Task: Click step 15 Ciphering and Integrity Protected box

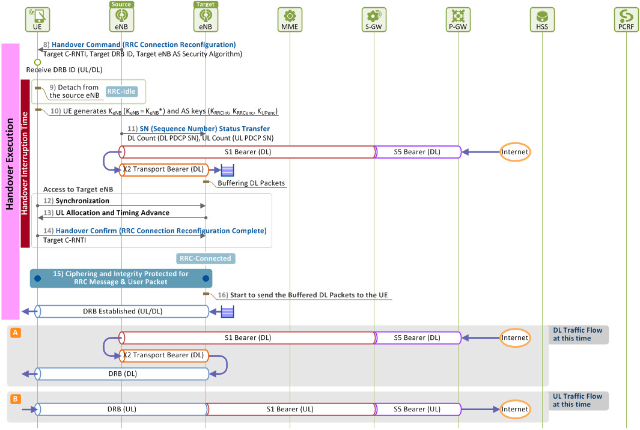Action: [121, 278]
